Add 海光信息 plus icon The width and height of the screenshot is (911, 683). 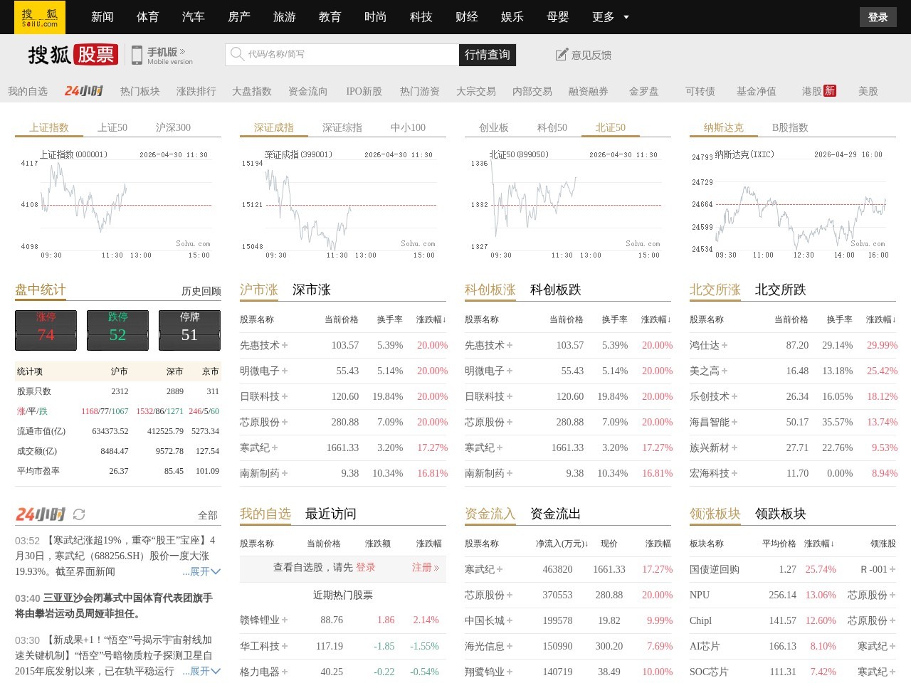[510, 646]
